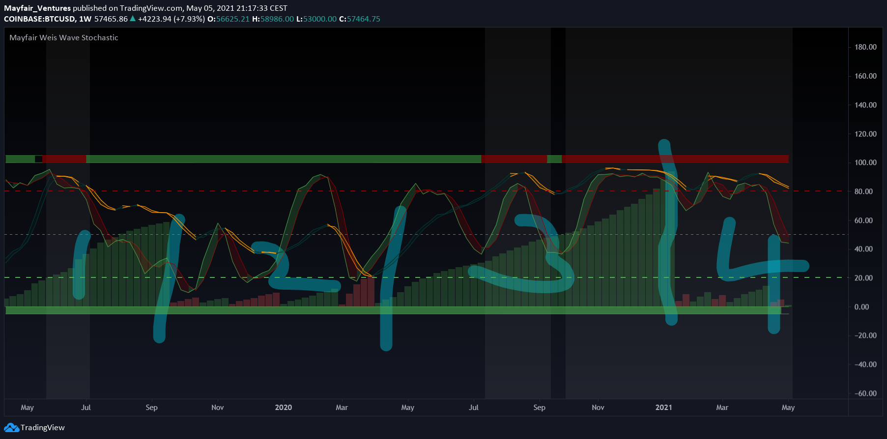Image resolution: width=887 pixels, height=439 pixels.
Task: Click the 40.00 level on price scale
Action: coord(863,249)
